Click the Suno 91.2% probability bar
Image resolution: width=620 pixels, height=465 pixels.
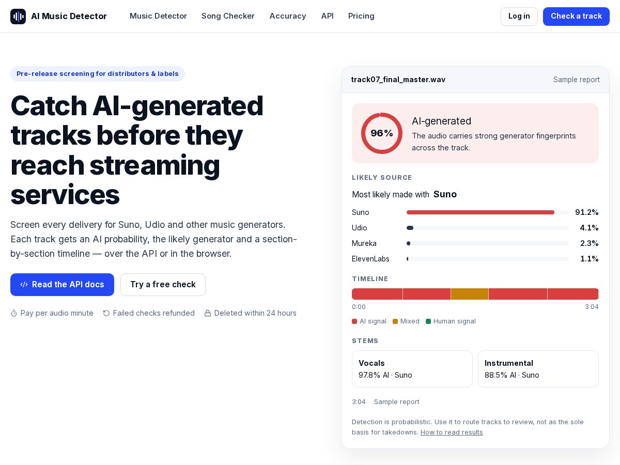[487, 212]
